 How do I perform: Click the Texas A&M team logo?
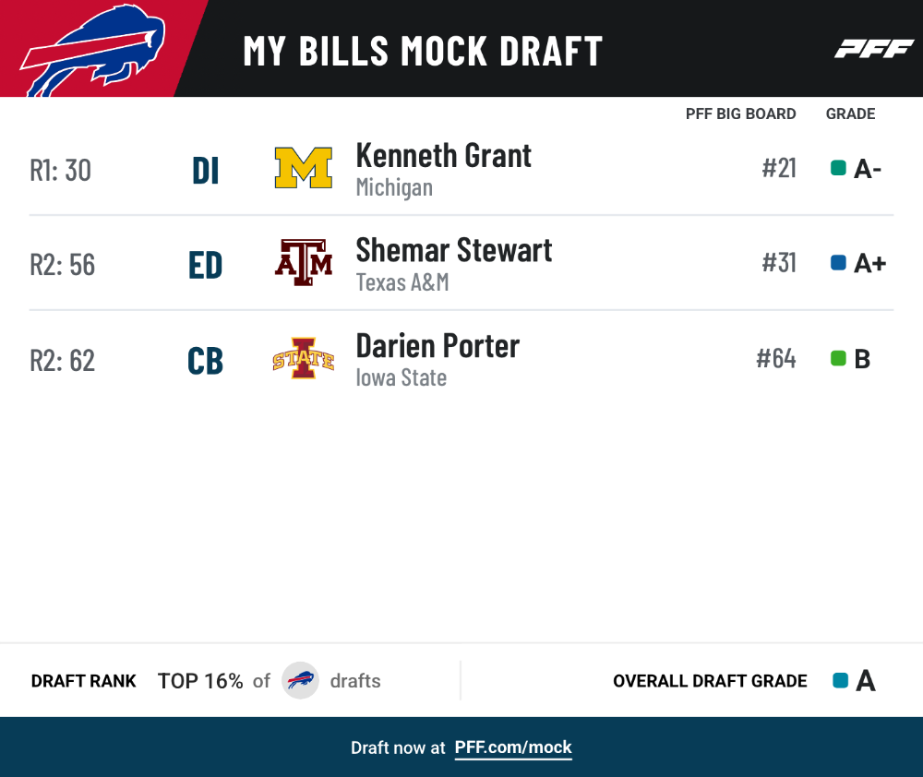[303, 262]
